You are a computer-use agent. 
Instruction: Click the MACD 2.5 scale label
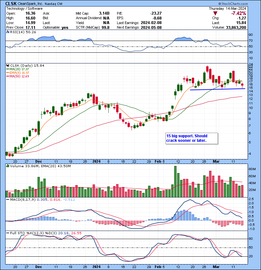coord(251,199)
